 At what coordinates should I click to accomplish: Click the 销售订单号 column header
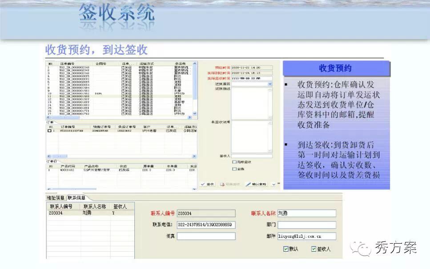coord(102,127)
